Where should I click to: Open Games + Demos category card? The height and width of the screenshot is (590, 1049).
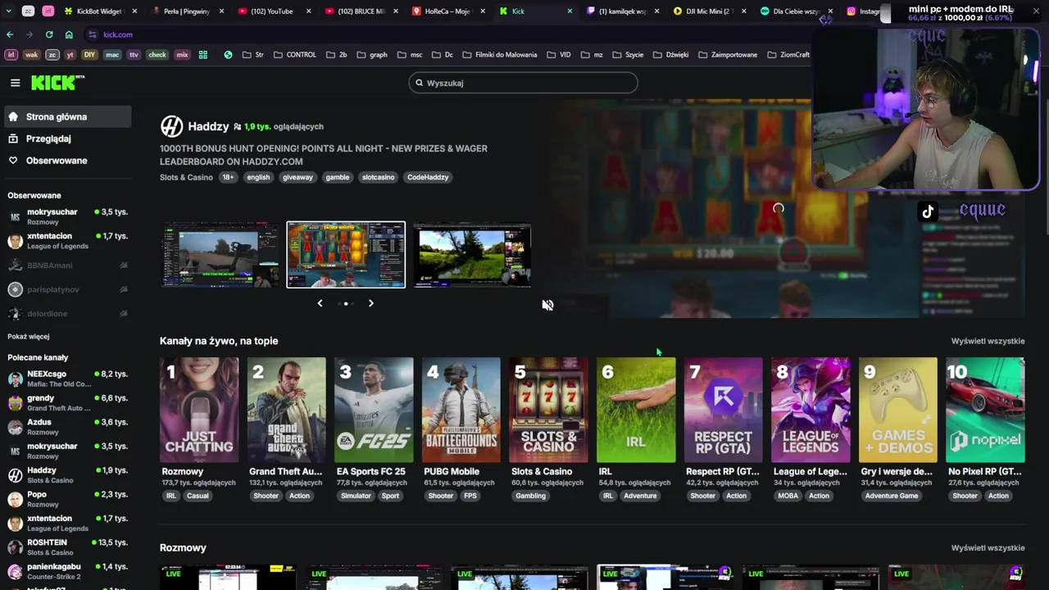[x=898, y=410]
